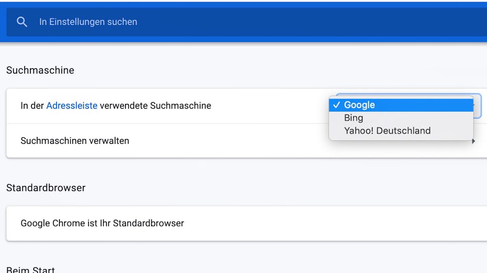Click the magnifier search icon
The width and height of the screenshot is (487, 273).
click(x=22, y=22)
